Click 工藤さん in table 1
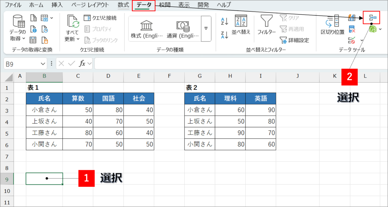Screen dimensions: 388x207 pos(44,133)
